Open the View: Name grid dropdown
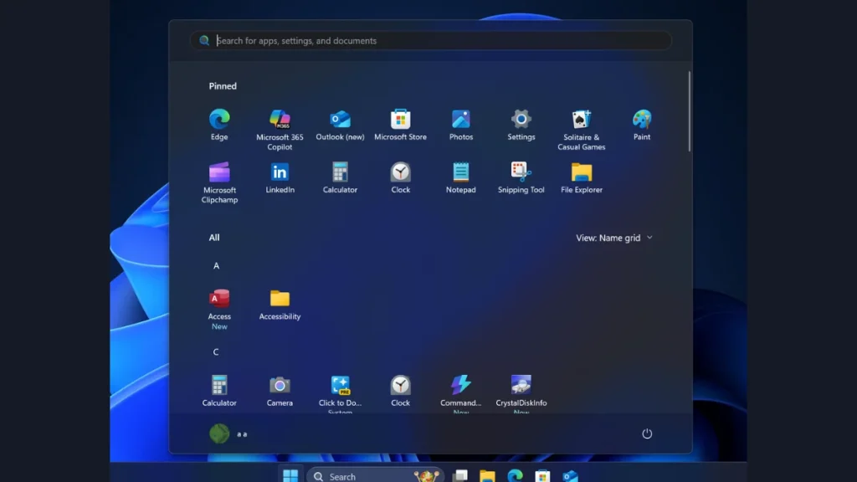The width and height of the screenshot is (857, 482). (x=613, y=238)
